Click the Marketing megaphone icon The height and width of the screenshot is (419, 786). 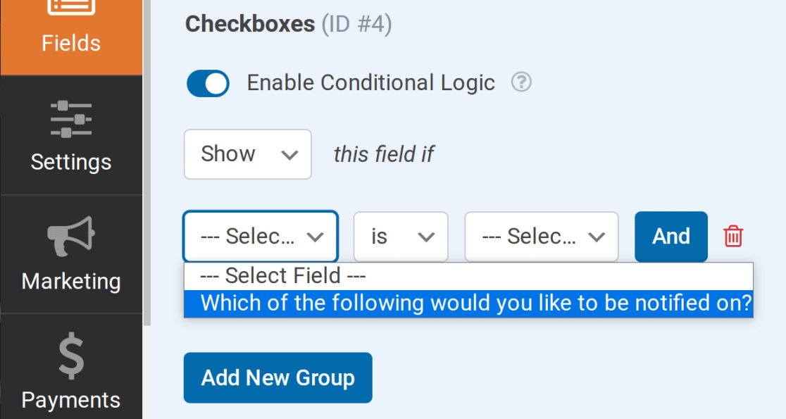pos(70,235)
